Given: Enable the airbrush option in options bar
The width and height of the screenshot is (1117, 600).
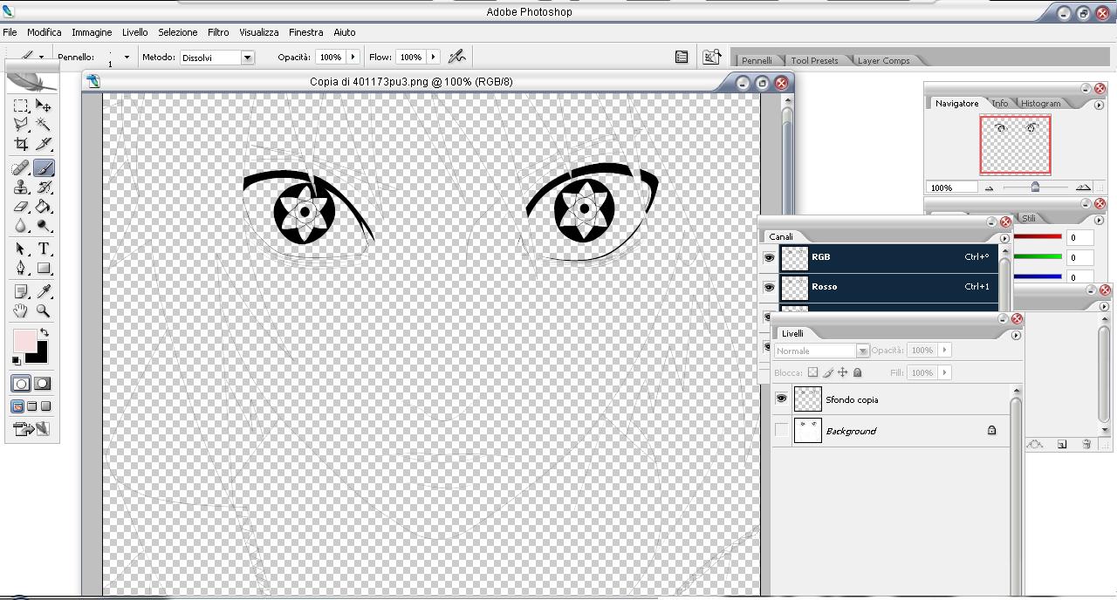Looking at the screenshot, I should pos(456,57).
